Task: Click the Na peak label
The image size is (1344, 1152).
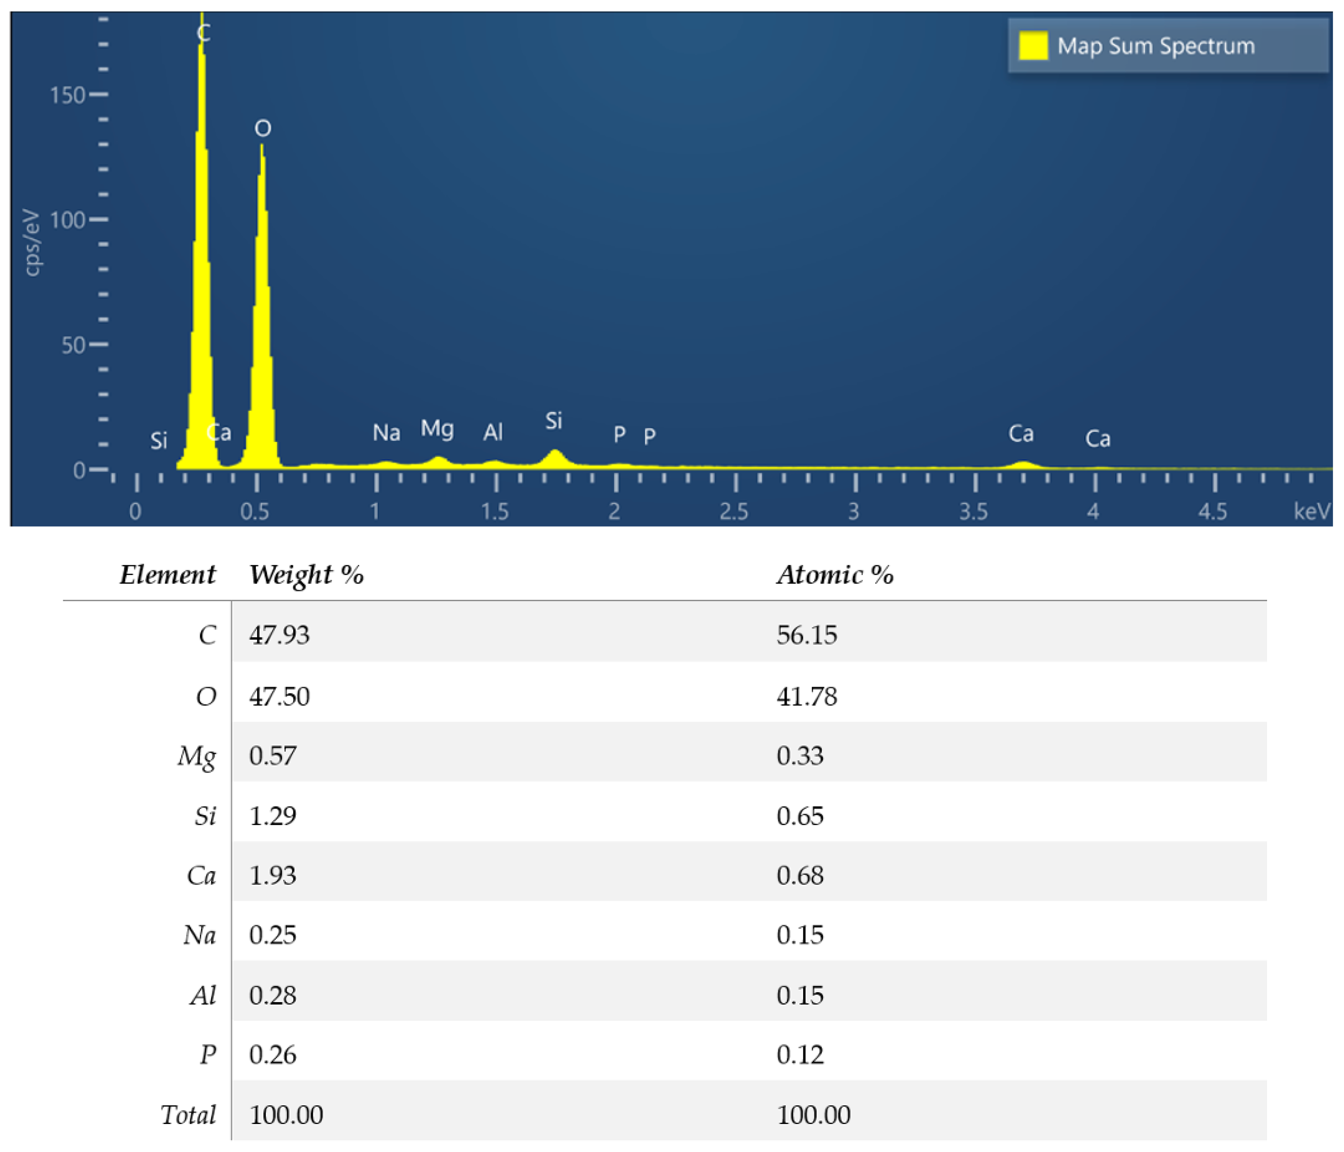Action: [386, 432]
